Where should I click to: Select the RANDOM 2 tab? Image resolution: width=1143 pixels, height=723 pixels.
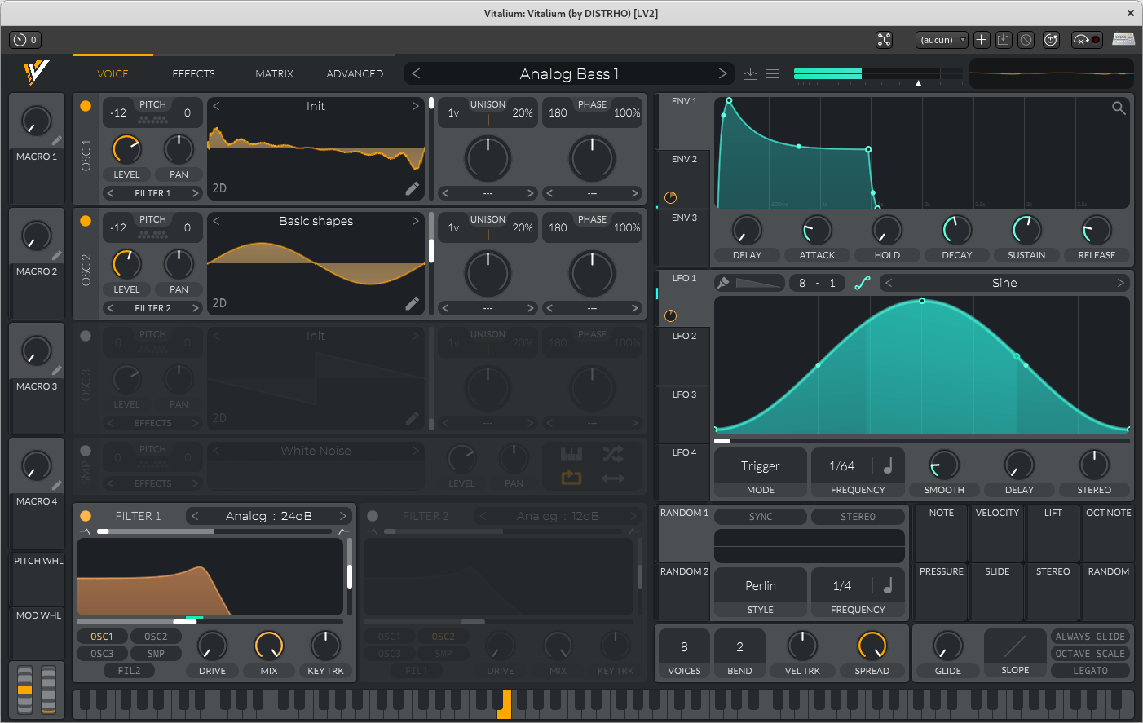click(683, 593)
